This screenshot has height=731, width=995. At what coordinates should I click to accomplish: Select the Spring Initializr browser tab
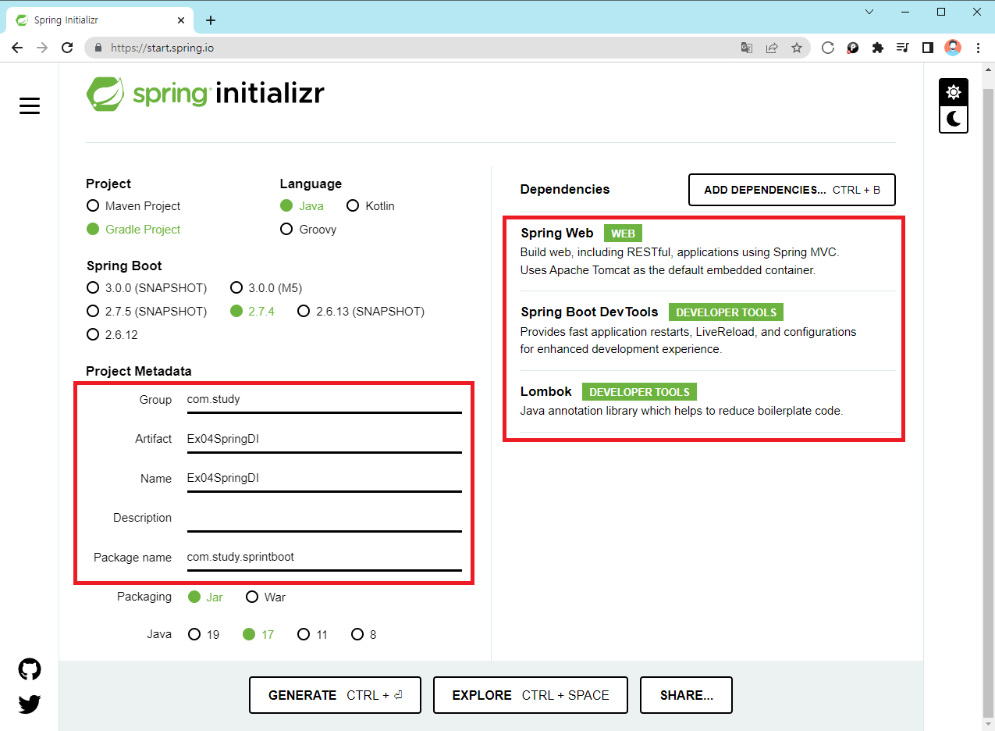pyautogui.click(x=99, y=20)
